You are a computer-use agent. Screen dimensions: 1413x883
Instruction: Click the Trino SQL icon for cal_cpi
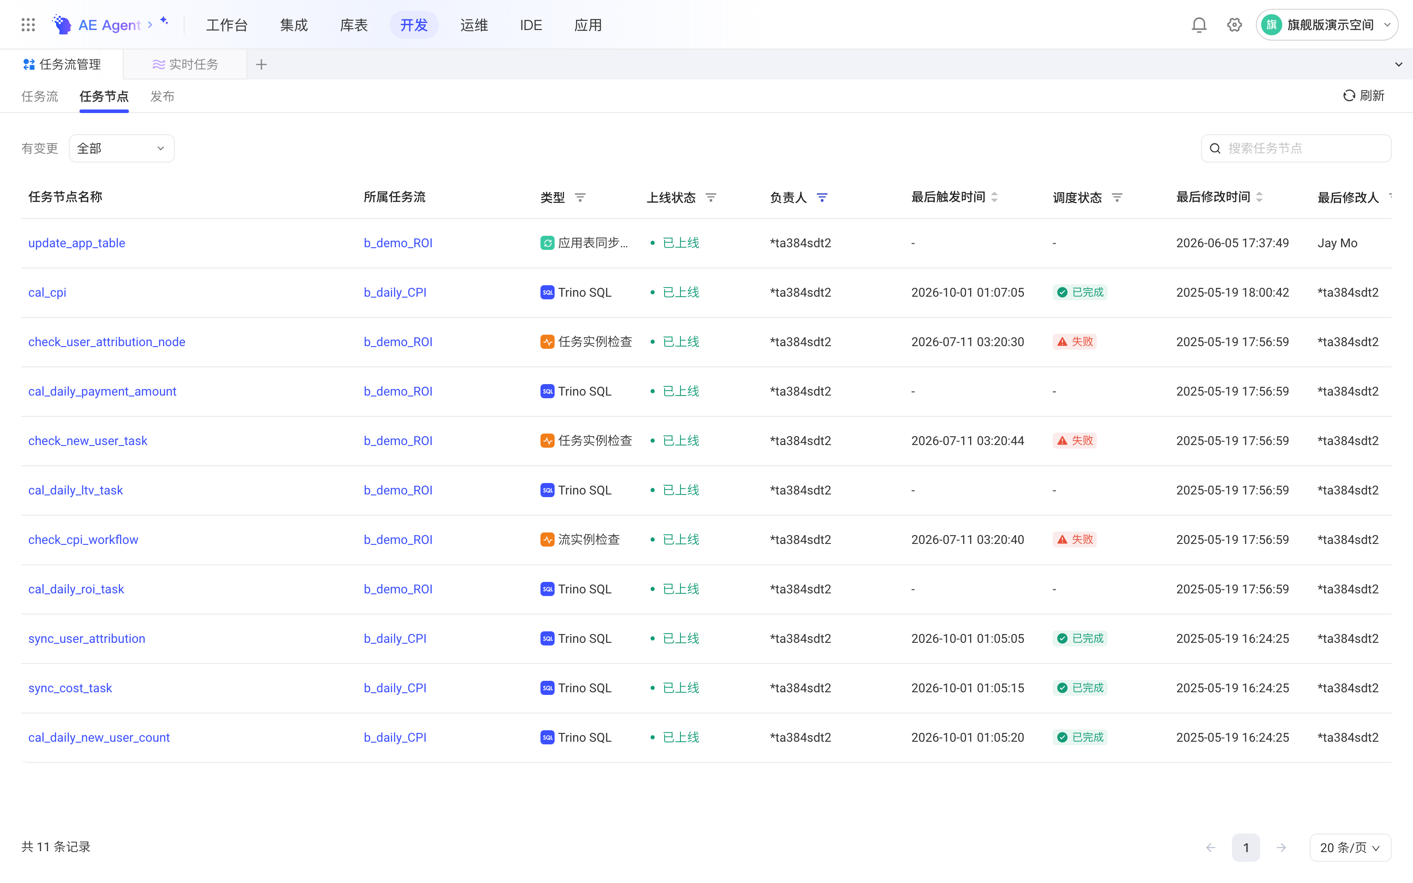pyautogui.click(x=547, y=292)
